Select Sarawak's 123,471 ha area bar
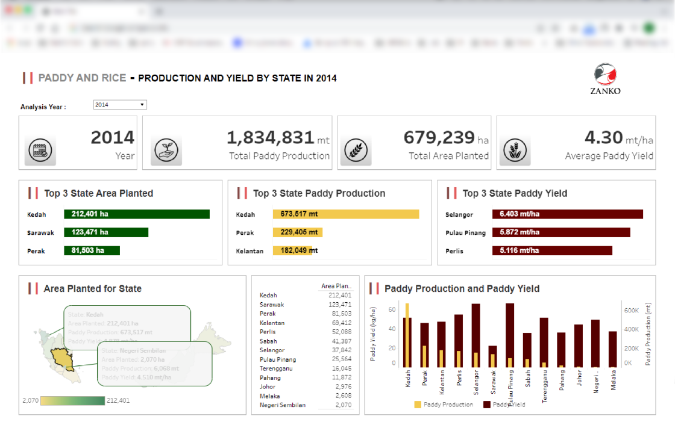Image resolution: width=675 pixels, height=422 pixels. (106, 232)
